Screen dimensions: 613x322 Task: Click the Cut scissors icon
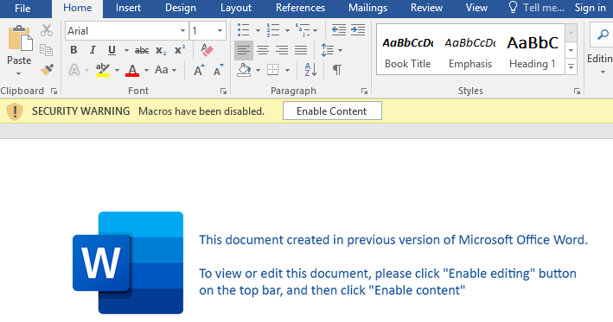pos(47,30)
